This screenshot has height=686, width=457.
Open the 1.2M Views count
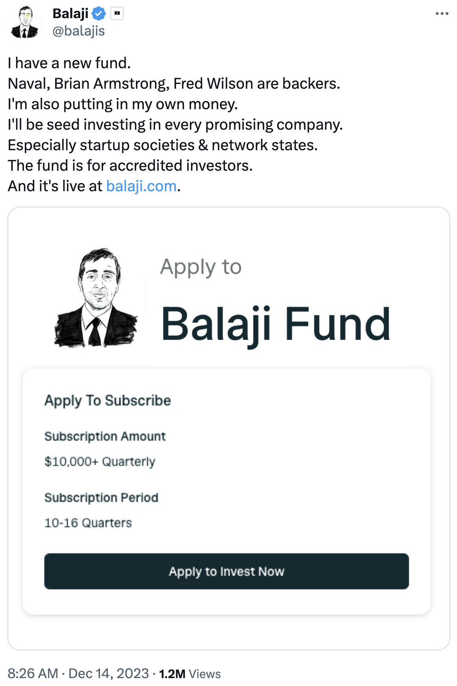click(190, 674)
